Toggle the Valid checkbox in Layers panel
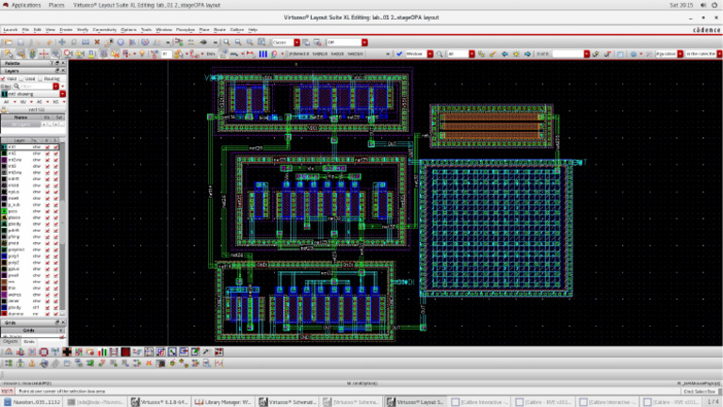The width and height of the screenshot is (723, 407). pyautogui.click(x=5, y=78)
